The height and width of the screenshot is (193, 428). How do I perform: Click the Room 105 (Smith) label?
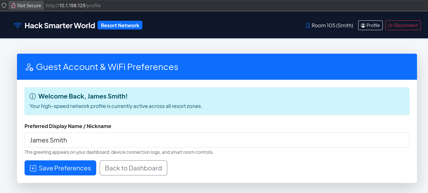click(x=332, y=25)
